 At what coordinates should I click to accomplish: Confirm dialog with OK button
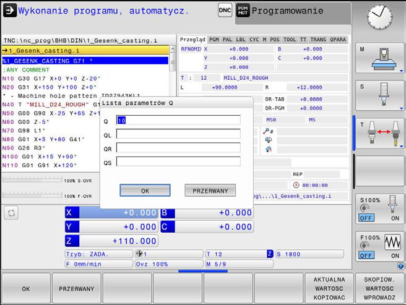[x=145, y=191]
